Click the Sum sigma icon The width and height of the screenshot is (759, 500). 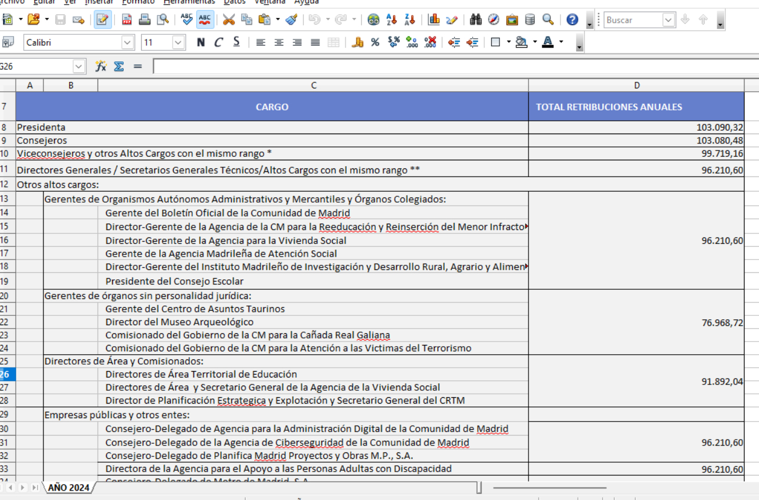point(118,66)
